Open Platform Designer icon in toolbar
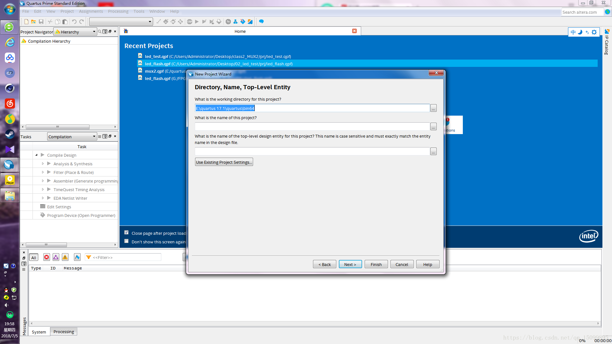Screen dimensions: 612x344 coord(250,22)
